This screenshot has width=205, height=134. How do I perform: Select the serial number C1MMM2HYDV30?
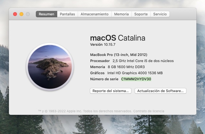[136, 79]
